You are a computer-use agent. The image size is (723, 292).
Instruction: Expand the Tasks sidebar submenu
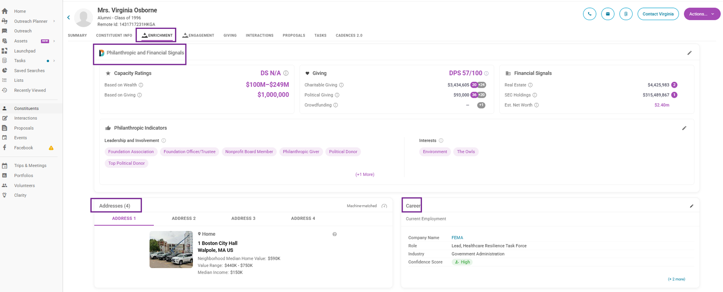[x=54, y=61]
